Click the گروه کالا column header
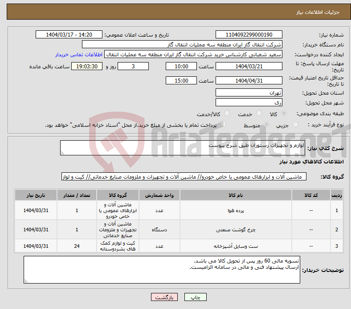The image size is (351, 309). point(118,195)
